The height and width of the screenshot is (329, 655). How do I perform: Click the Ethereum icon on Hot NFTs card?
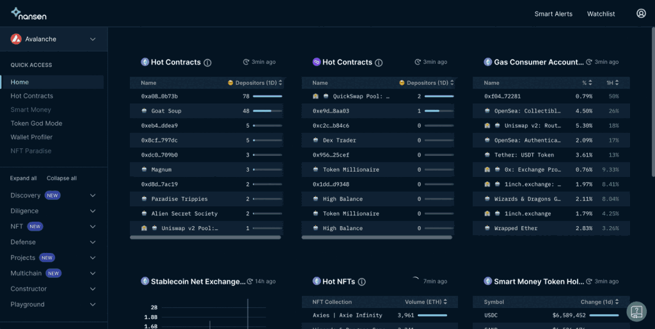pos(317,281)
